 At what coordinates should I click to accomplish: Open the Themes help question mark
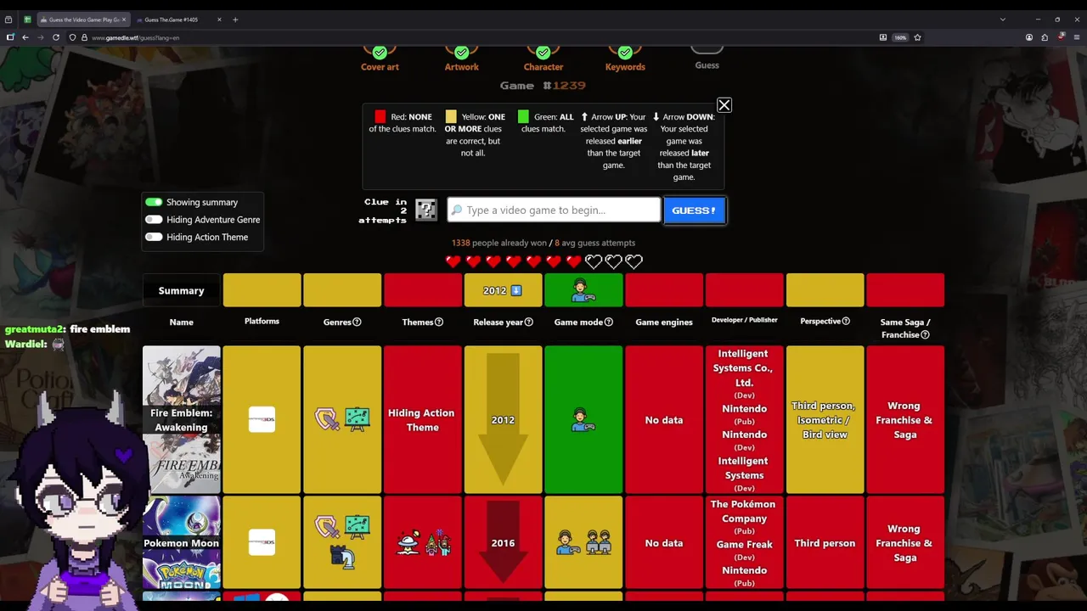439,322
